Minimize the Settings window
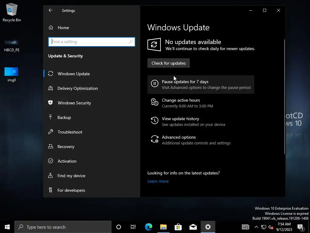Image resolution: width=310 pixels, height=233 pixels. (251, 10)
